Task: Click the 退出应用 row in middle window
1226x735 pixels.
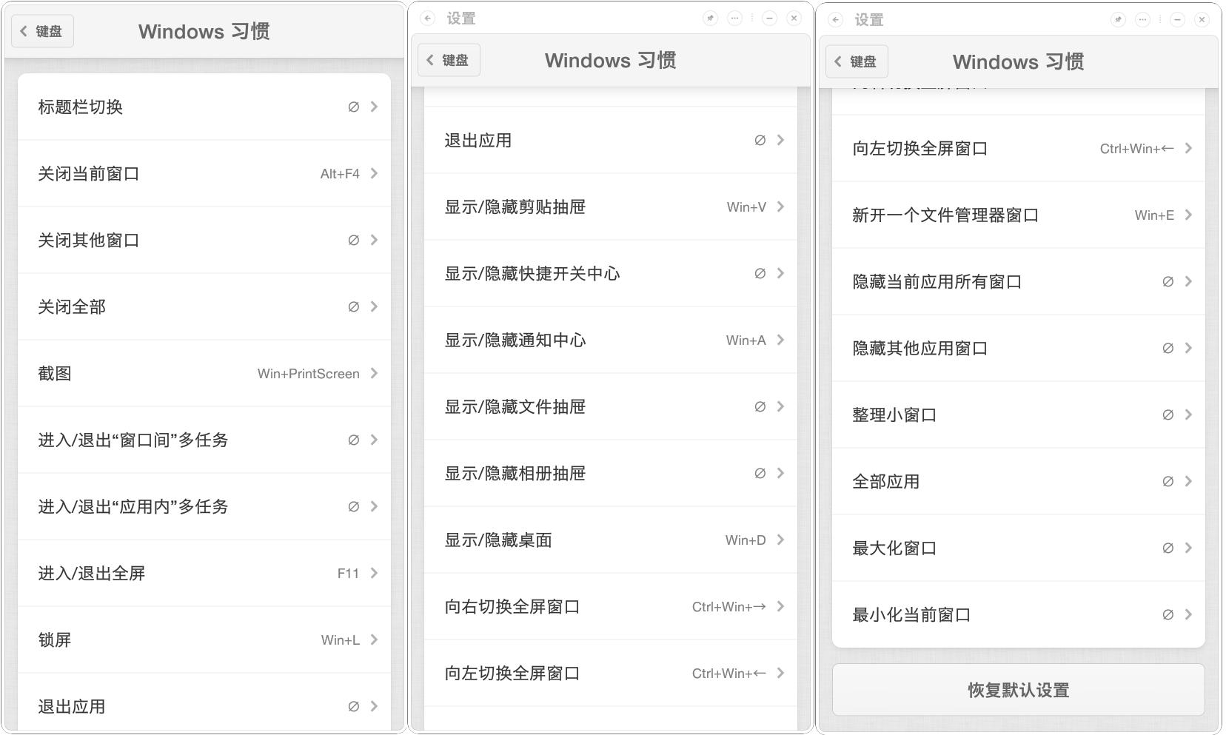Action: pyautogui.click(x=610, y=140)
